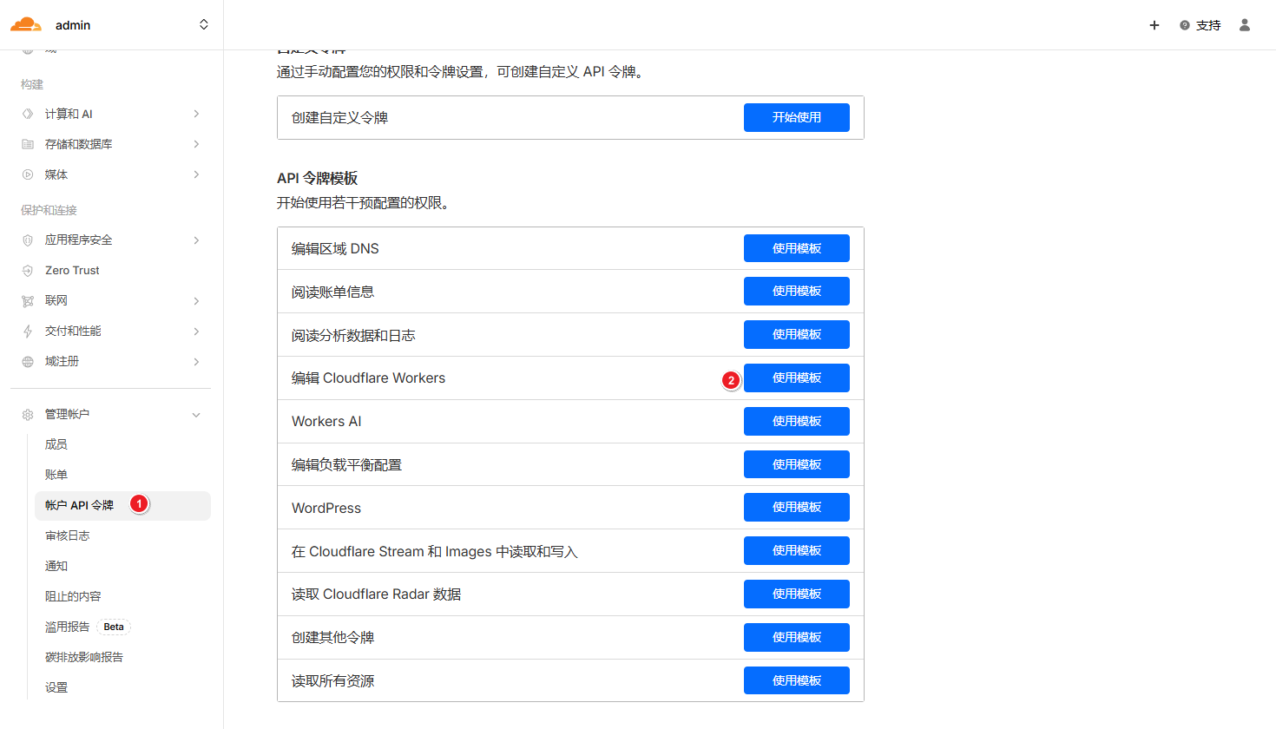Open 滥用报告 Beta sidebar item
Screen dimensions: 1276x729
pyautogui.click(x=68, y=627)
